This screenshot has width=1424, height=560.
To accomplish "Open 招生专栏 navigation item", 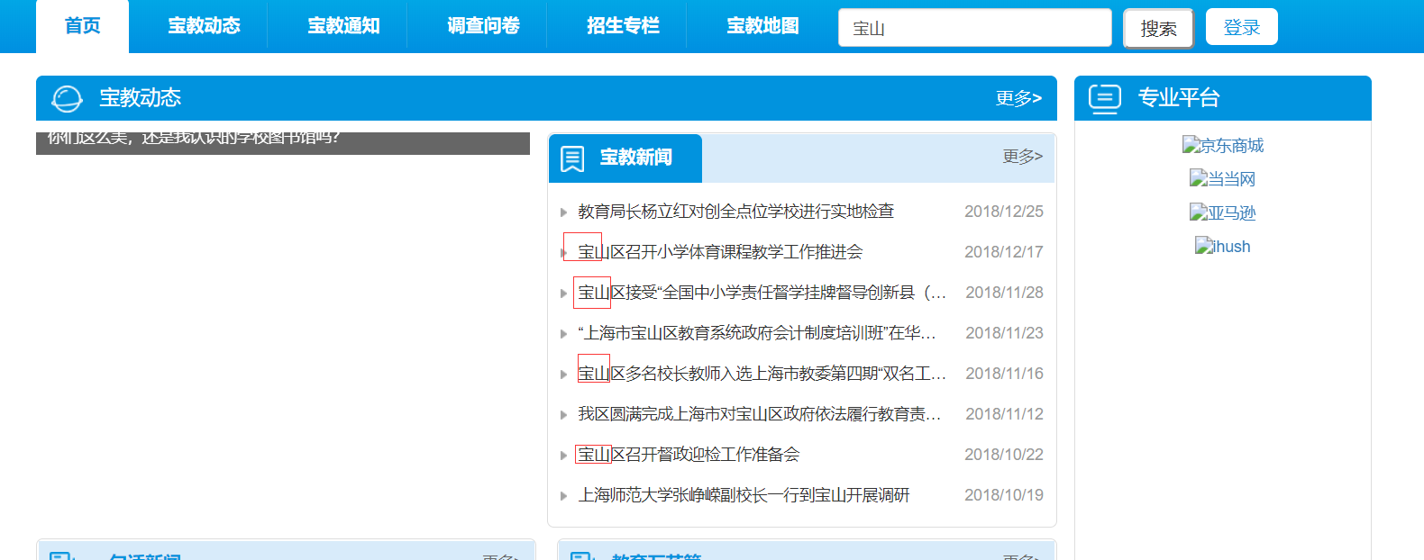I will (623, 26).
